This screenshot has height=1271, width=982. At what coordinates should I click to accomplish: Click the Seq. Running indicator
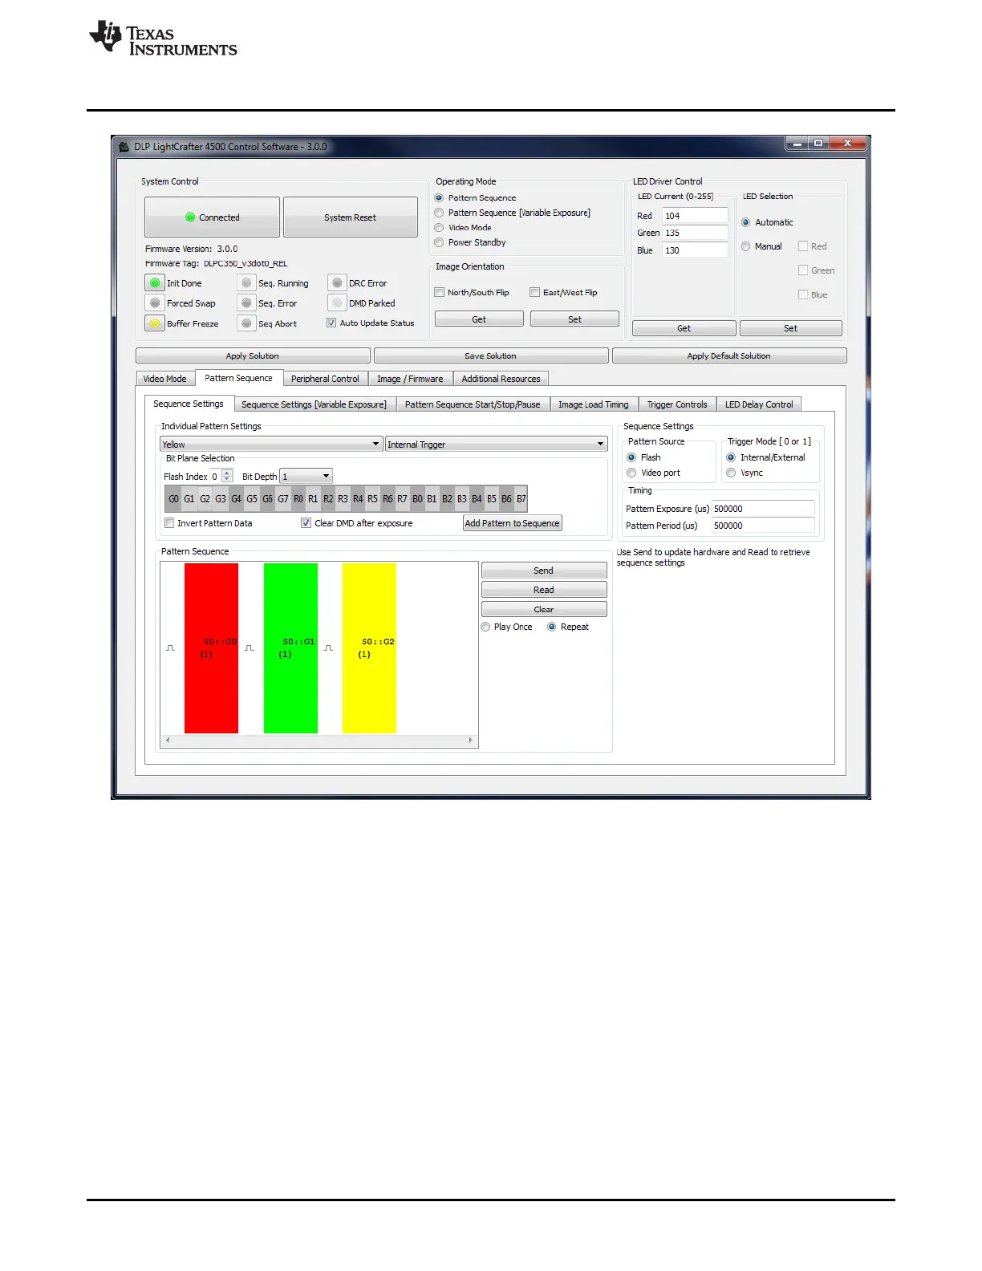click(246, 283)
